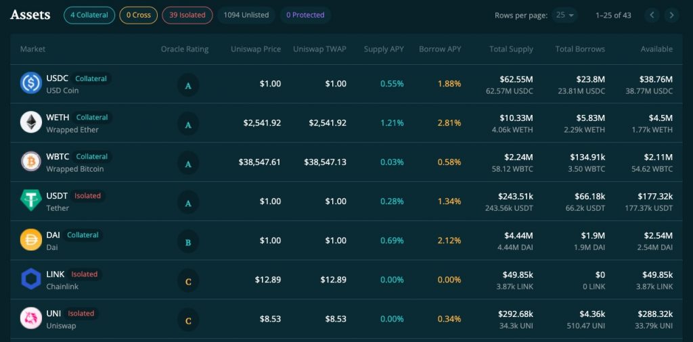Sort by Market column header

point(32,49)
